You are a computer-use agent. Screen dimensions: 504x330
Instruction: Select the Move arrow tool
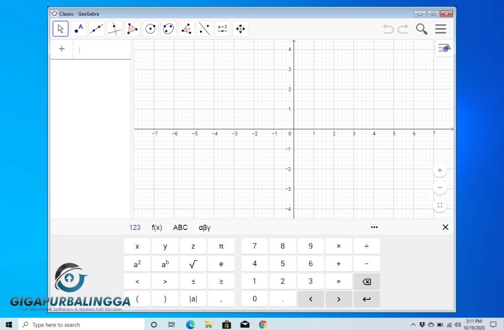pos(60,29)
